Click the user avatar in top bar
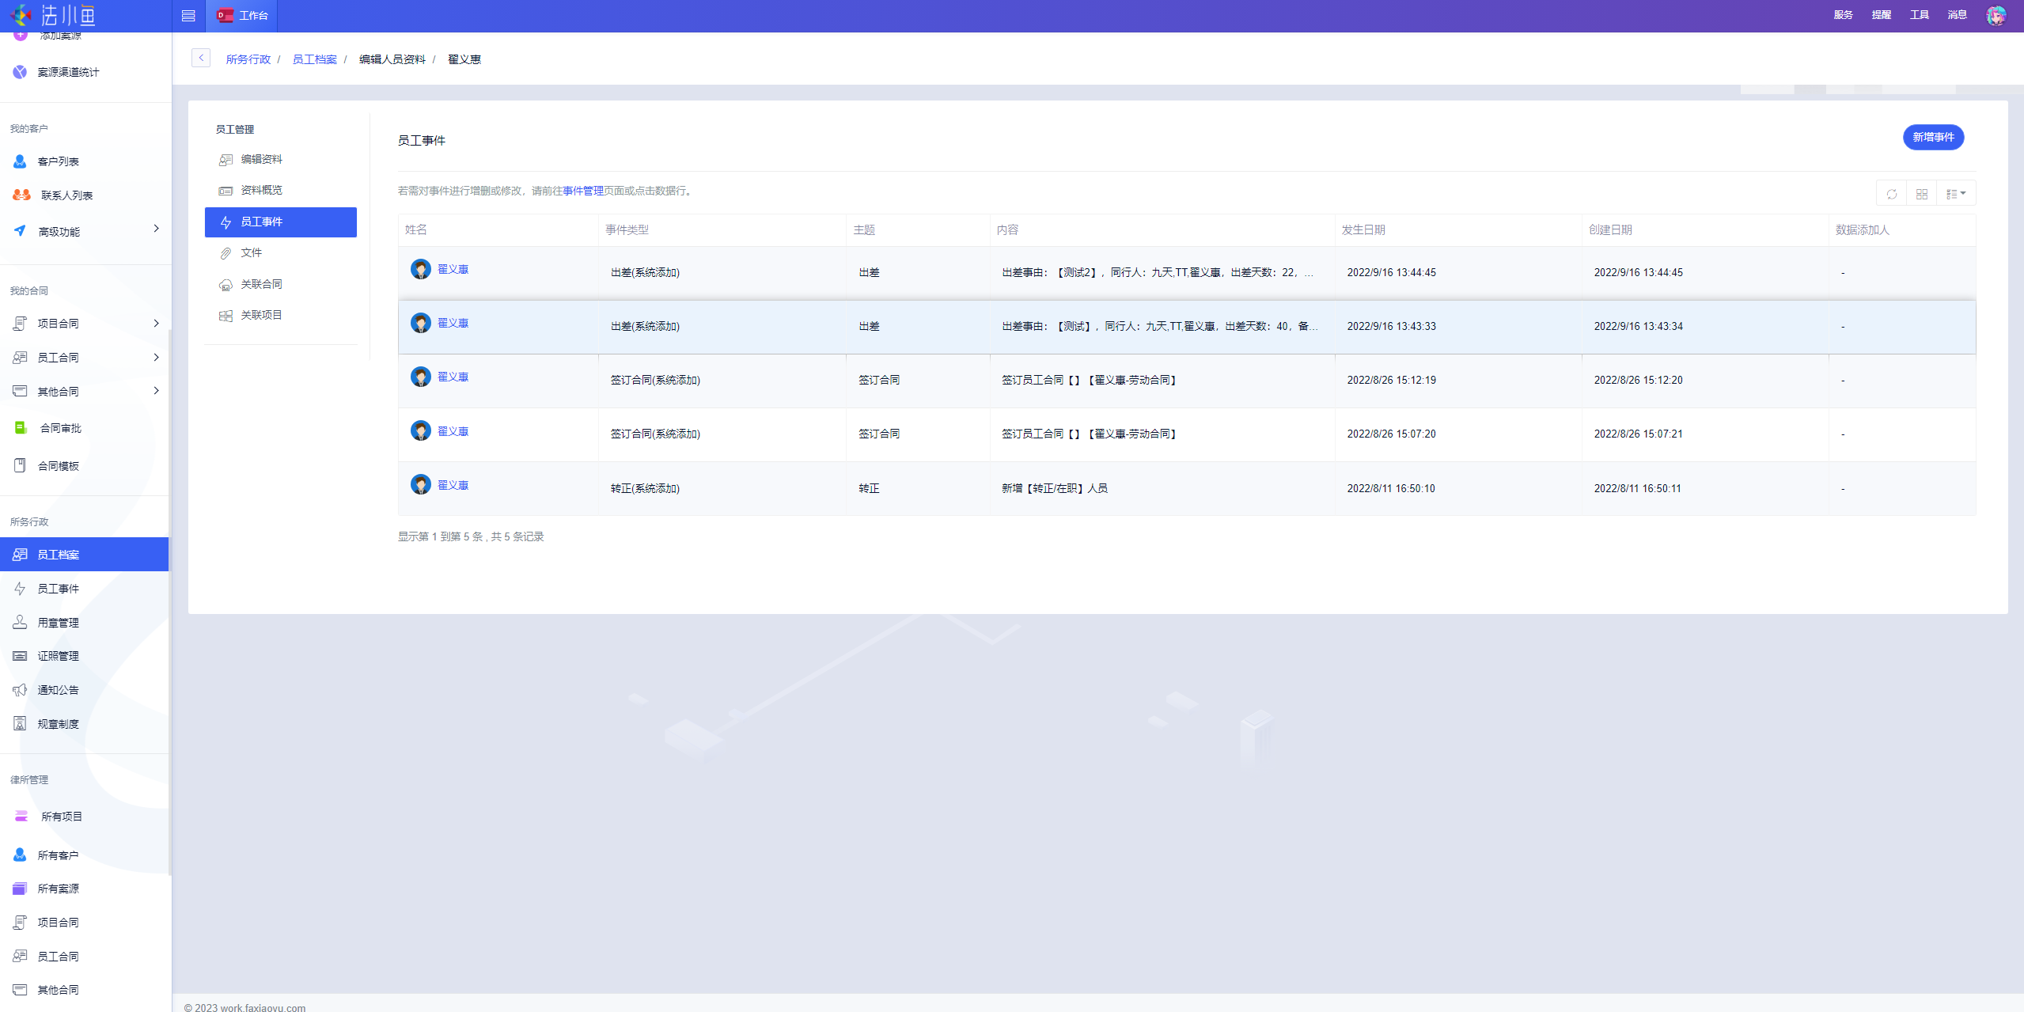The width and height of the screenshot is (2024, 1012). [1996, 15]
